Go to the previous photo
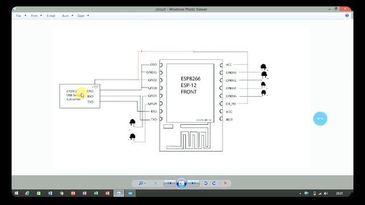The width and height of the screenshot is (365, 205). tap(169, 183)
